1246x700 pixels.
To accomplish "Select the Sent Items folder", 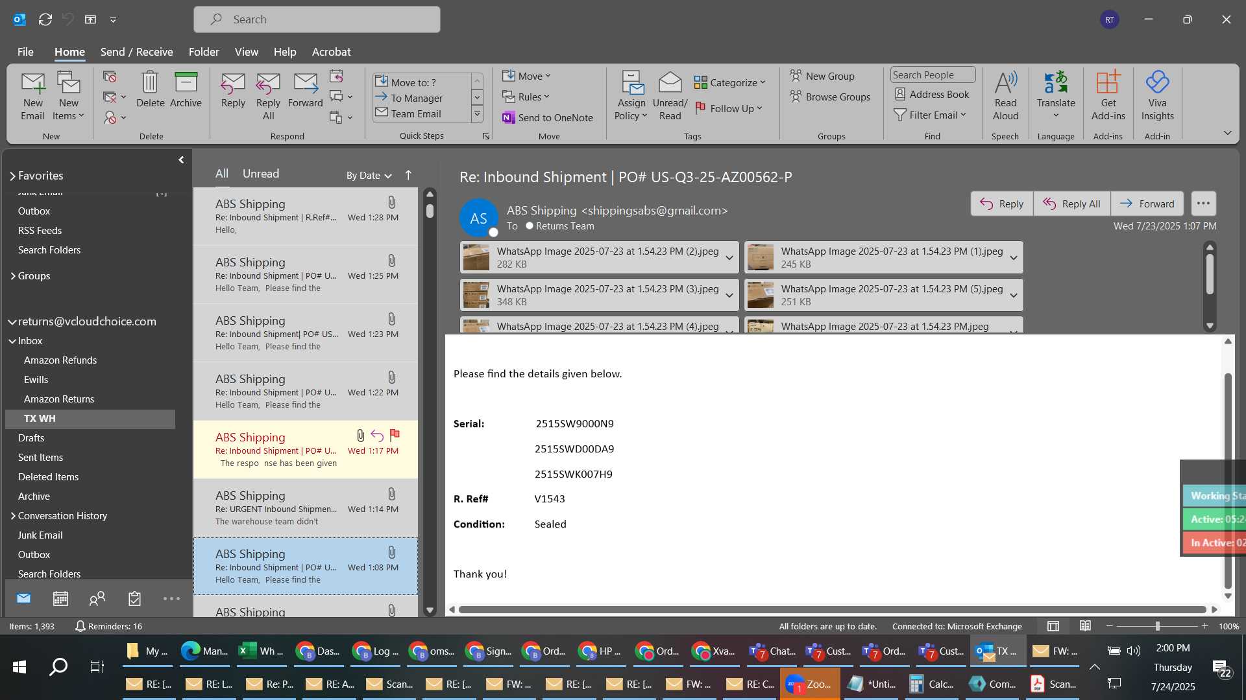I will [40, 458].
